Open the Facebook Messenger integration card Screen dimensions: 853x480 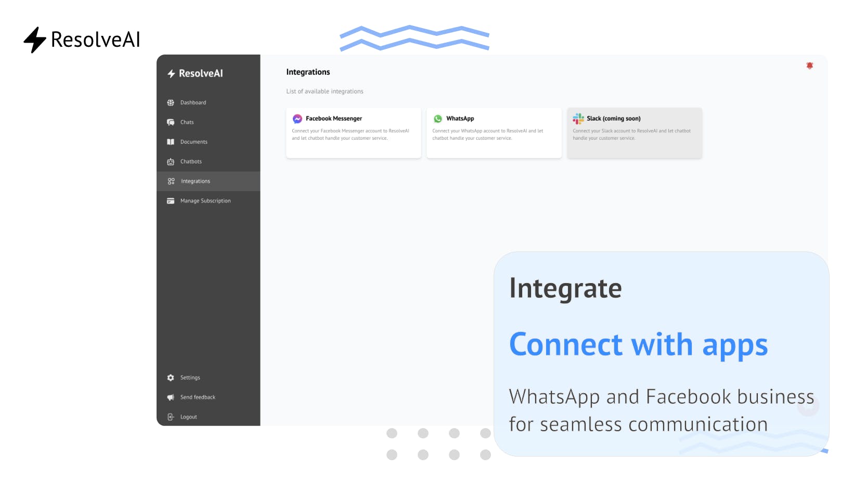[x=354, y=133]
